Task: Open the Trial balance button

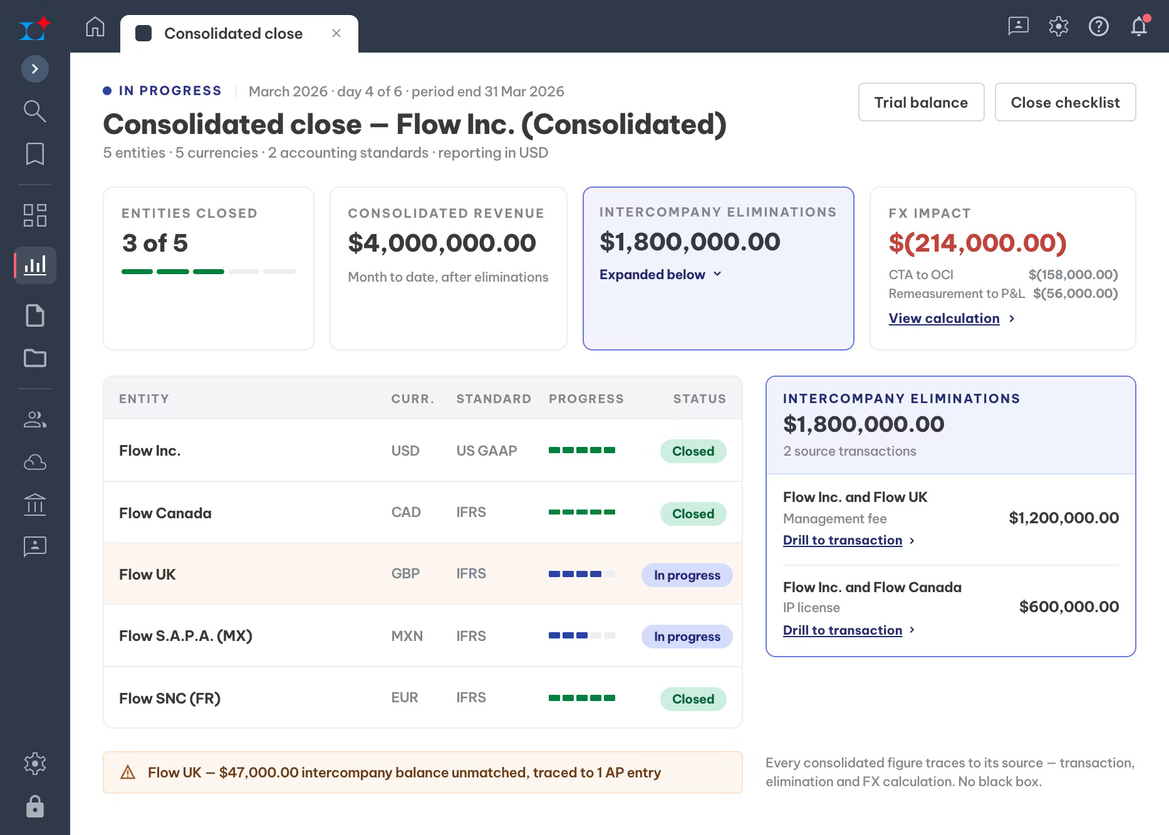Action: (x=921, y=103)
